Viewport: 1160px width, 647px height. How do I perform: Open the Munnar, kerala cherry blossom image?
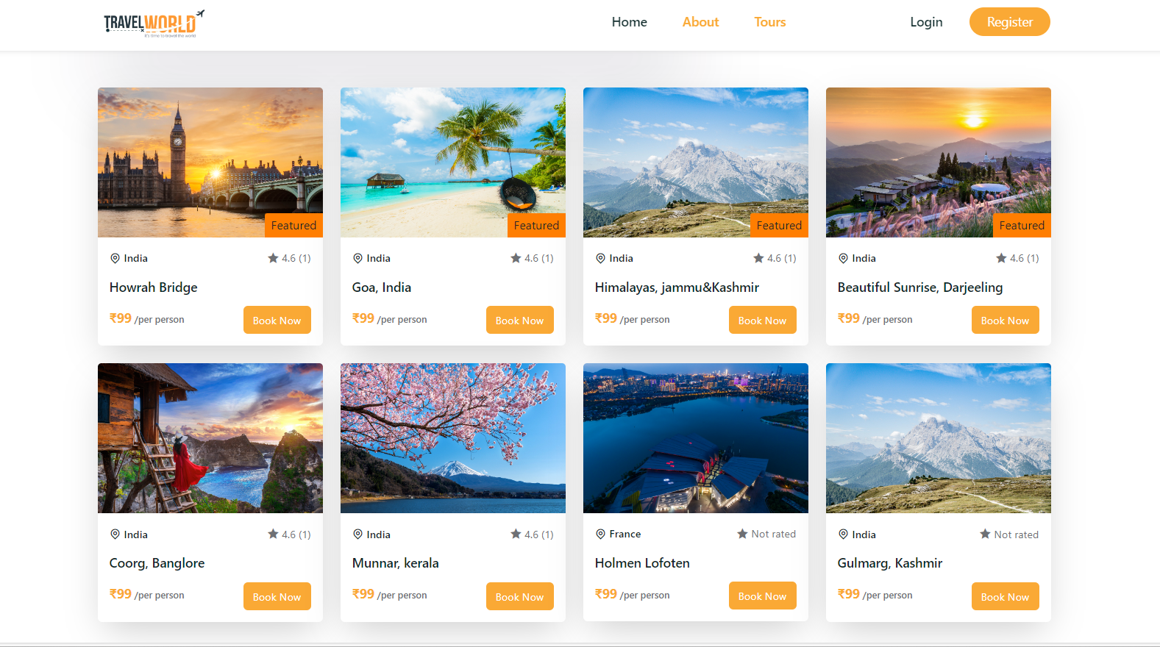click(452, 438)
